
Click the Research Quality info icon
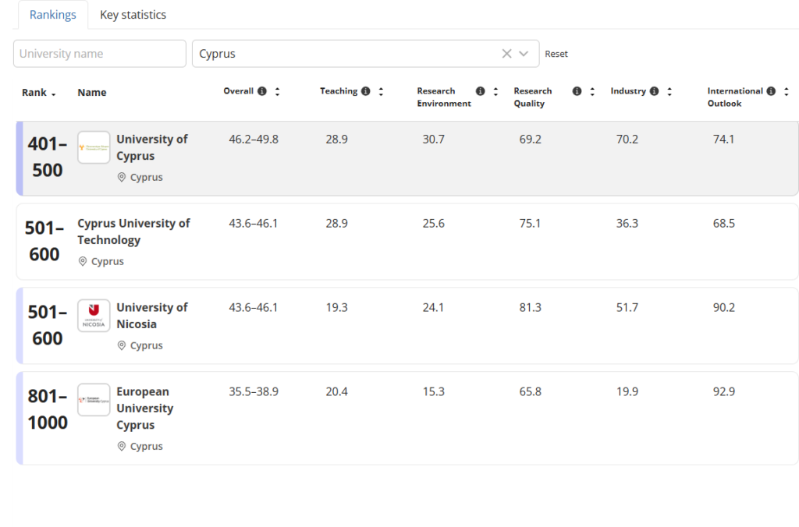[577, 91]
